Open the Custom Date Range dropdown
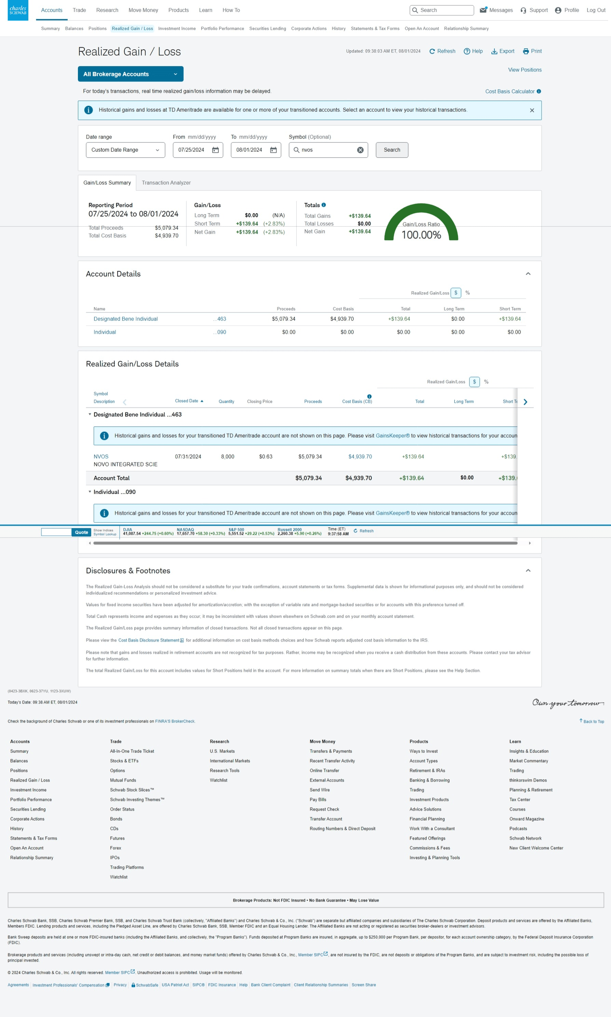611x1017 pixels. pos(125,150)
